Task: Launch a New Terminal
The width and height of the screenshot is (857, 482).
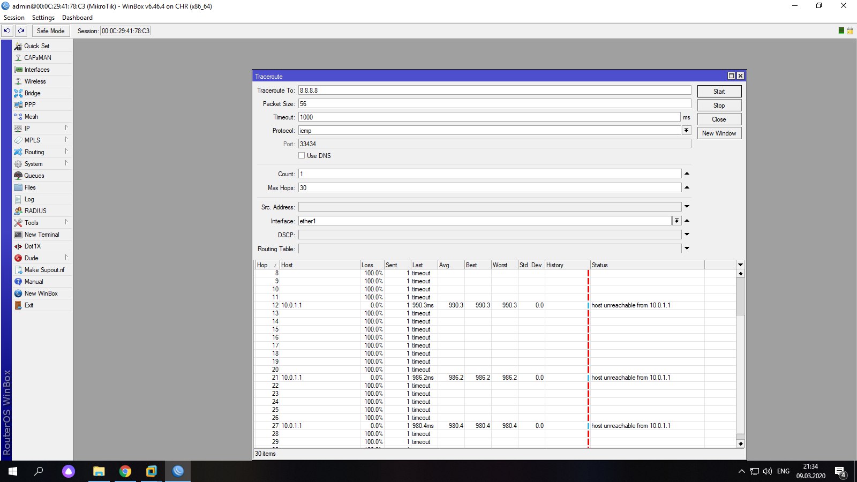Action: click(x=42, y=235)
